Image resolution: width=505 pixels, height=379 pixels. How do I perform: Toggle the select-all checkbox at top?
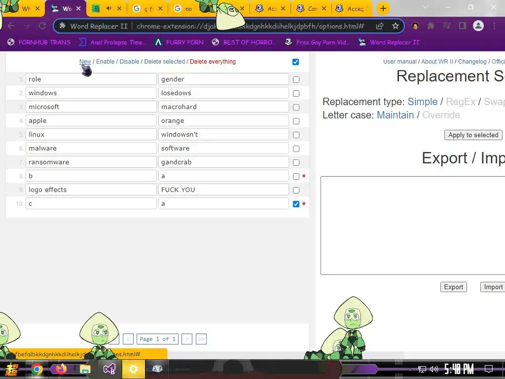(296, 62)
